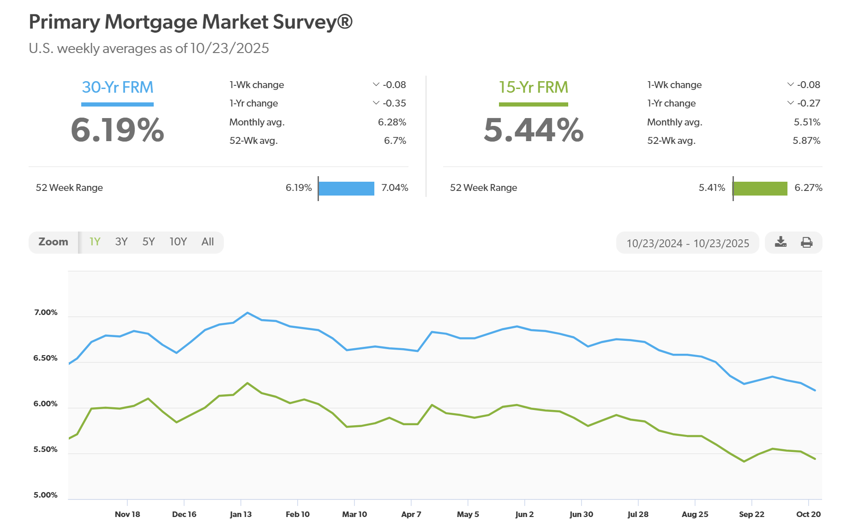Screen dimensions: 853x523
Task: Click the blue line peak near Jan 13
Action: (248, 313)
